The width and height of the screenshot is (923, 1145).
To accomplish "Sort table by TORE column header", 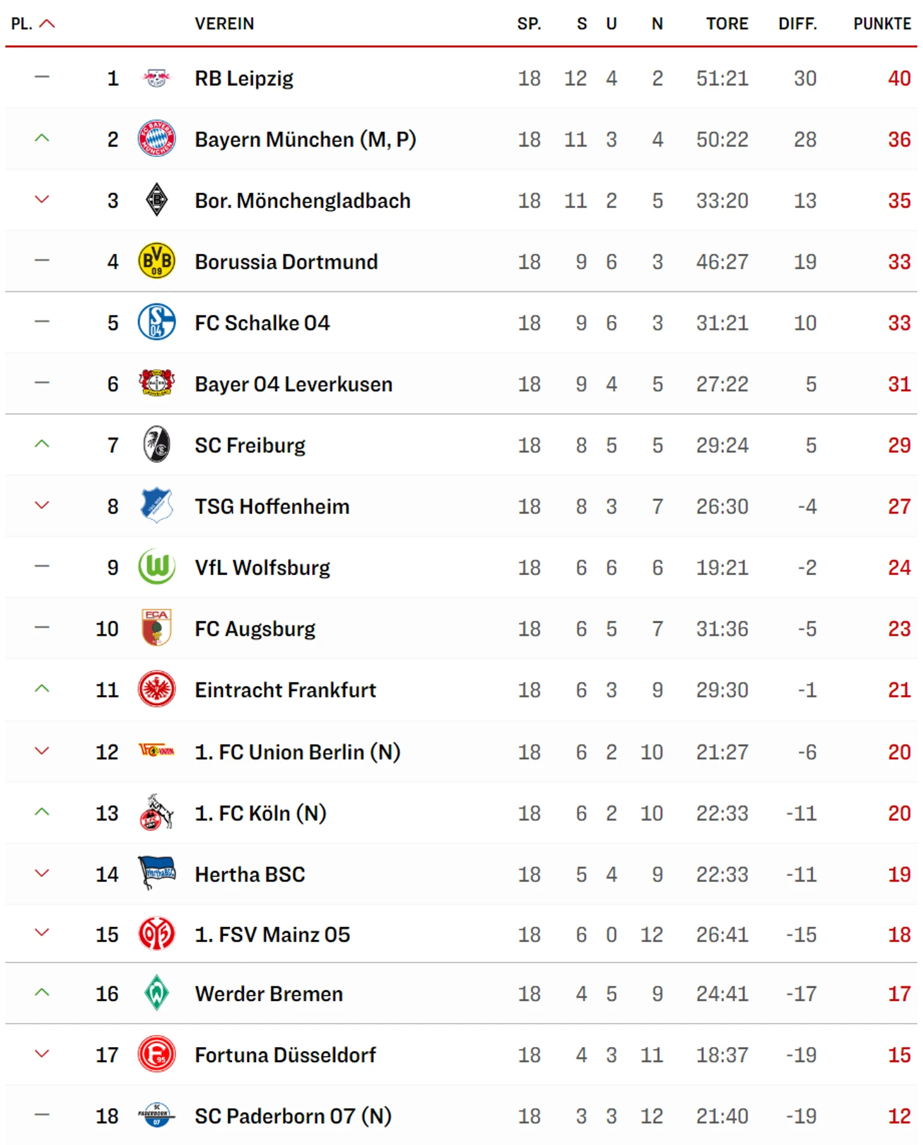I will [727, 24].
